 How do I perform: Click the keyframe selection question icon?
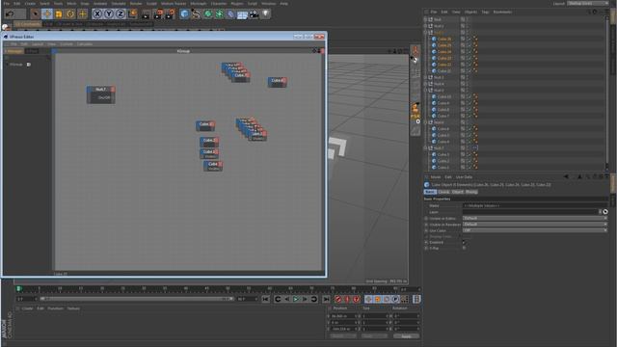356,300
